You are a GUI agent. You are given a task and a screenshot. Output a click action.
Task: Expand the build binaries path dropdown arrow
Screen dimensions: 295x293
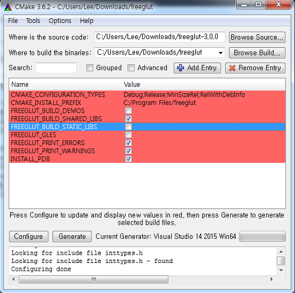click(221, 52)
